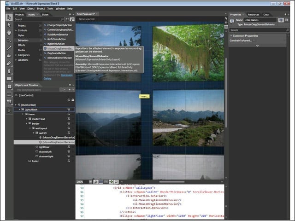Hide the border element

click(69, 123)
